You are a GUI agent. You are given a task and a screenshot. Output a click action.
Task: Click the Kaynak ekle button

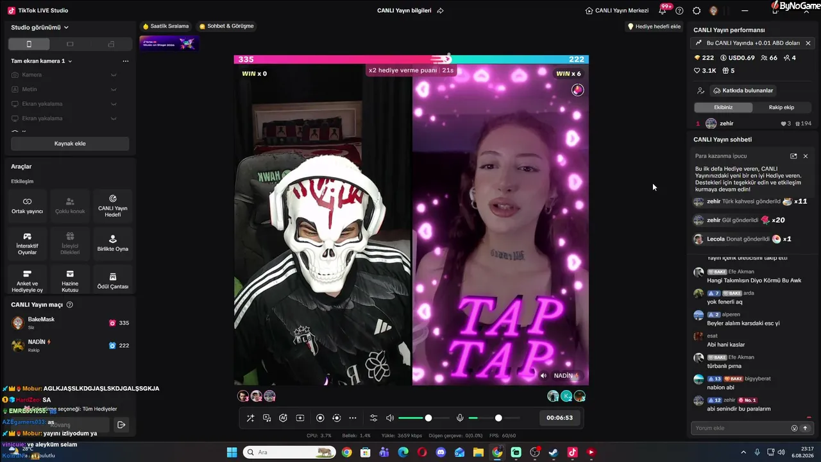point(70,144)
